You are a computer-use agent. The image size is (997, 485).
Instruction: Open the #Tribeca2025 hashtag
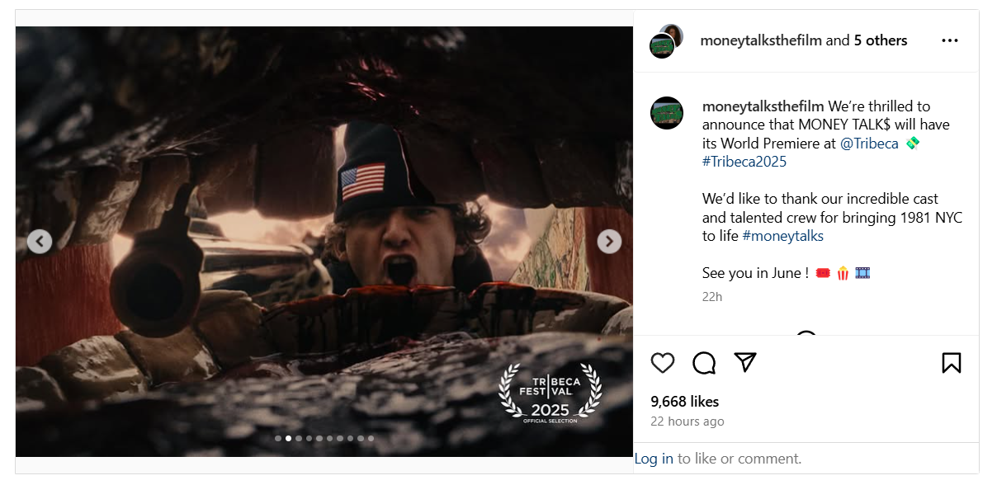coord(744,162)
